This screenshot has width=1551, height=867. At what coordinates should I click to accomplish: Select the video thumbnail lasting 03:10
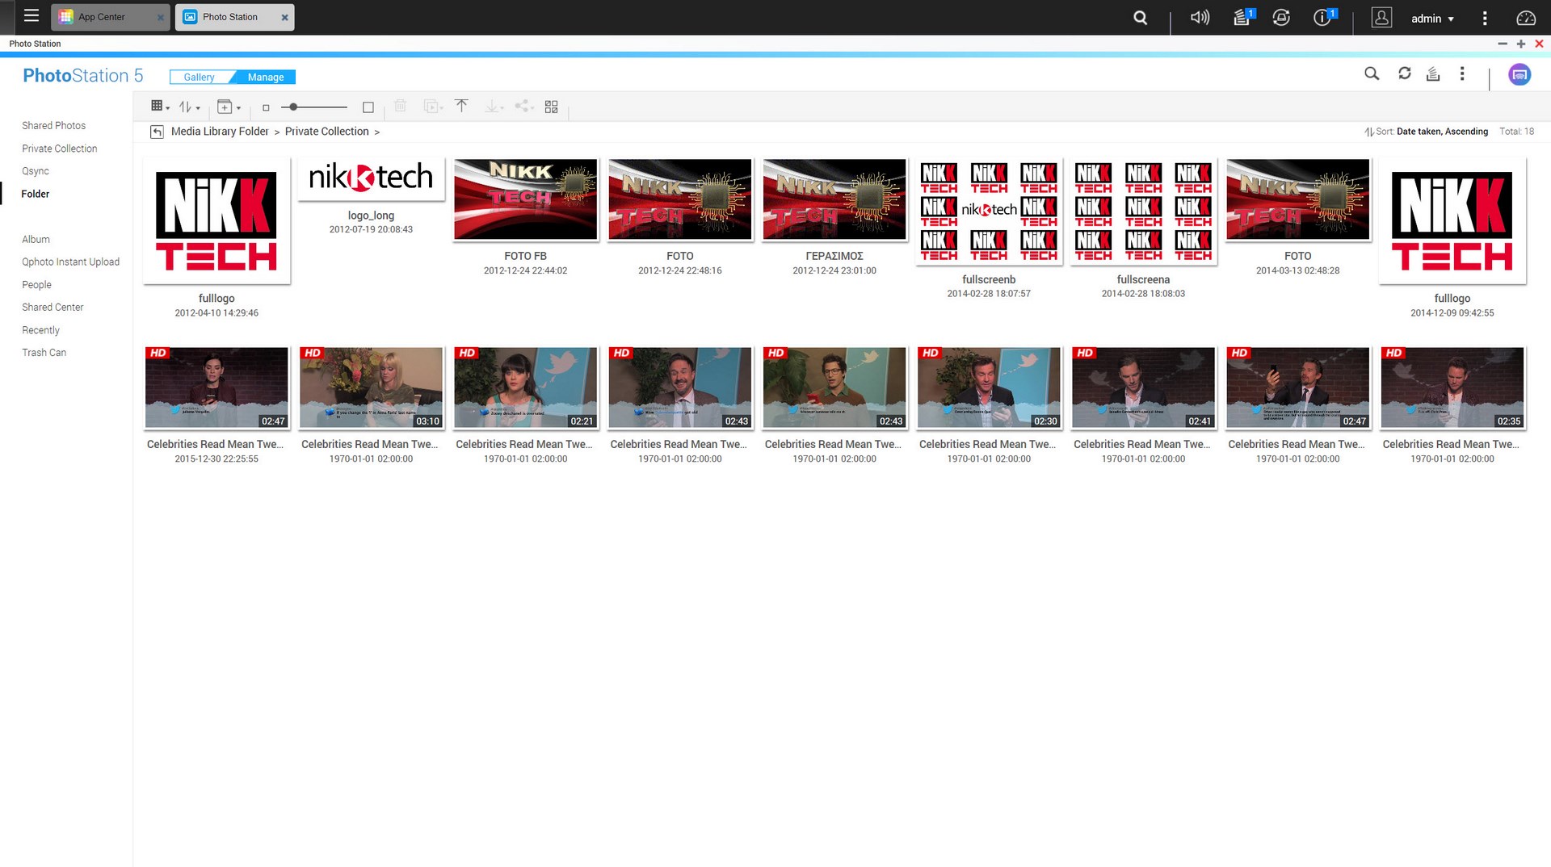[x=371, y=387]
